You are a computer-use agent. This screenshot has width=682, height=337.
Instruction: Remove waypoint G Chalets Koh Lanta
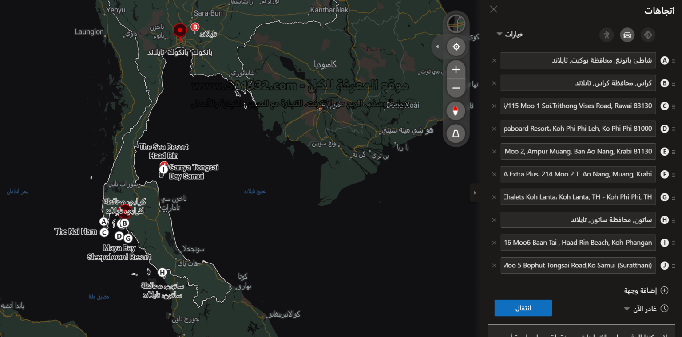point(494,197)
